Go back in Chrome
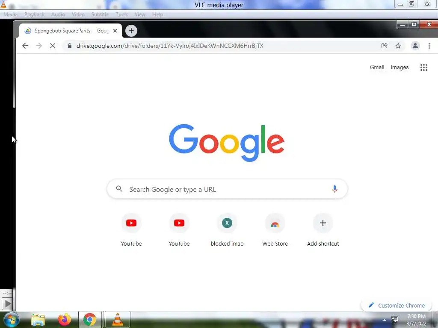 pos(25,46)
